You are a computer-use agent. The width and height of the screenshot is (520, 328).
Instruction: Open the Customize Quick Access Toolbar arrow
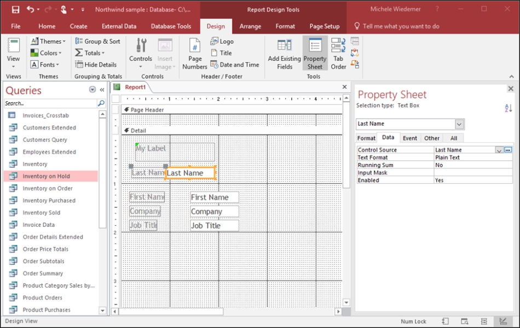pos(83,10)
